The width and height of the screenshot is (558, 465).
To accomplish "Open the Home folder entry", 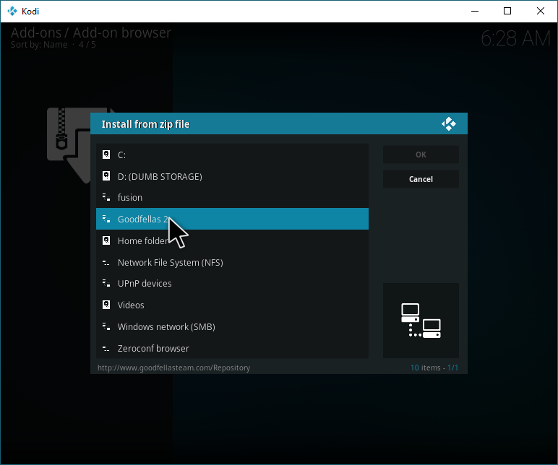I will coord(232,240).
